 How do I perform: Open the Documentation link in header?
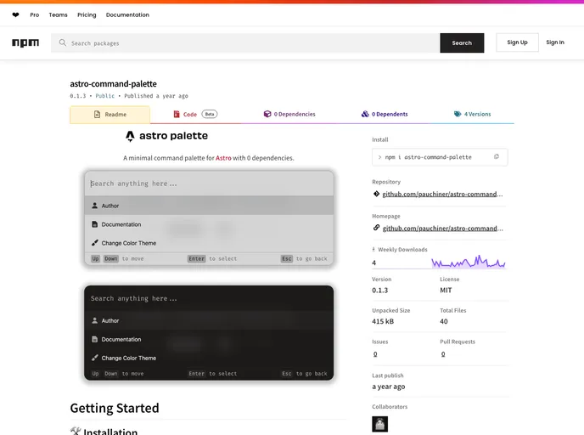[x=127, y=15]
